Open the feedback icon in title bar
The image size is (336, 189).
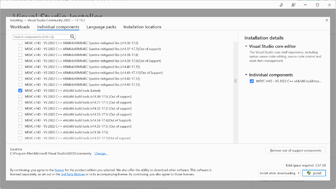293,5
